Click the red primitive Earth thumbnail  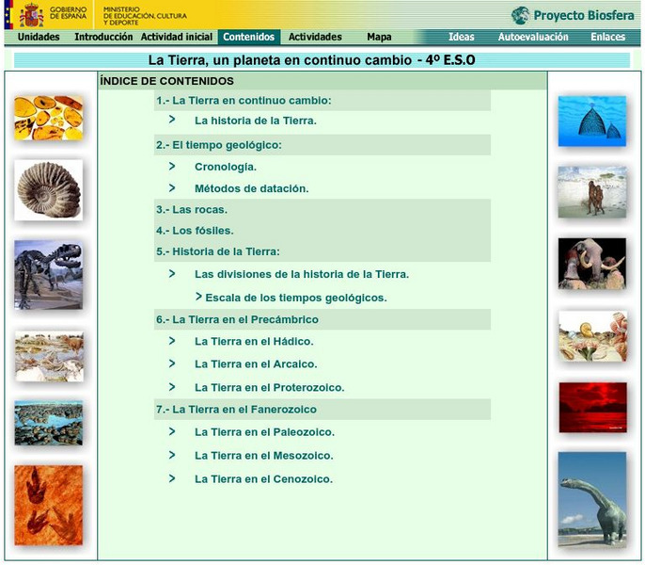pyautogui.click(x=592, y=408)
